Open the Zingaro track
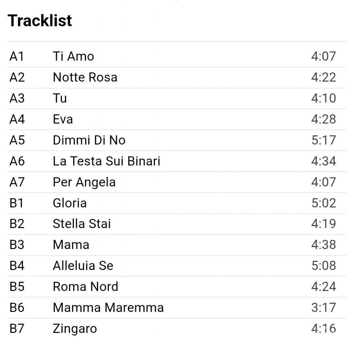 [75, 329]
